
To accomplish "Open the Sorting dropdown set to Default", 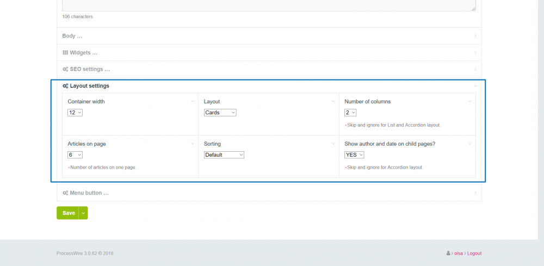I will [x=224, y=155].
